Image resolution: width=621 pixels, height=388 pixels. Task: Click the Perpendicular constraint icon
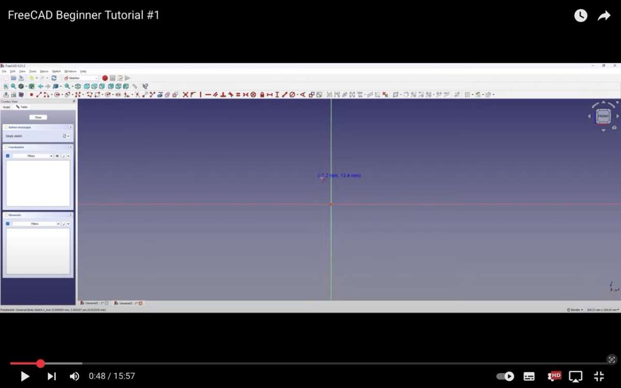(223, 95)
